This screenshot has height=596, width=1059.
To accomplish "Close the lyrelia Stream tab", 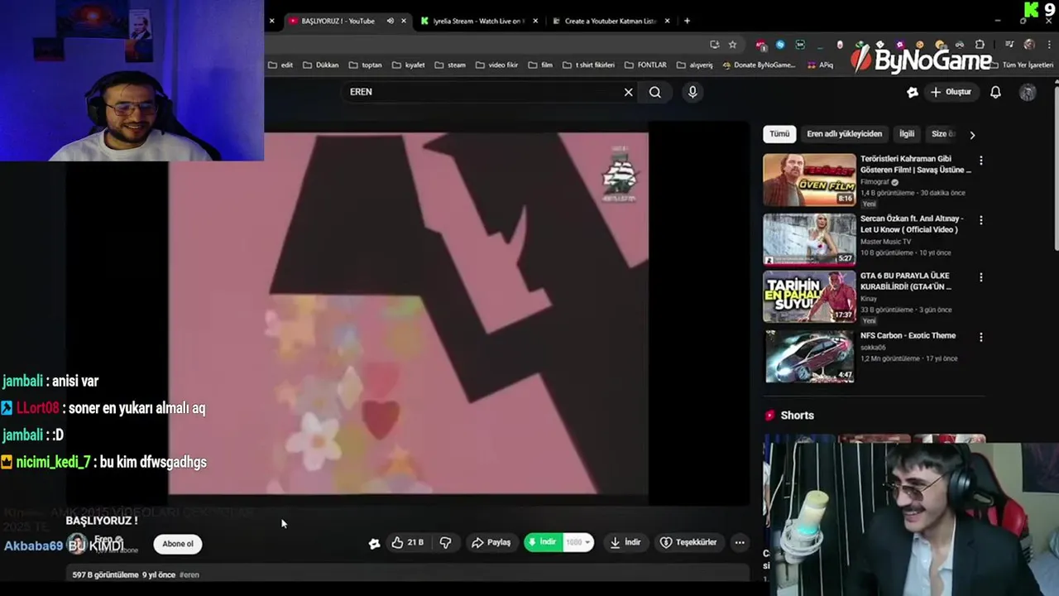I will point(535,21).
